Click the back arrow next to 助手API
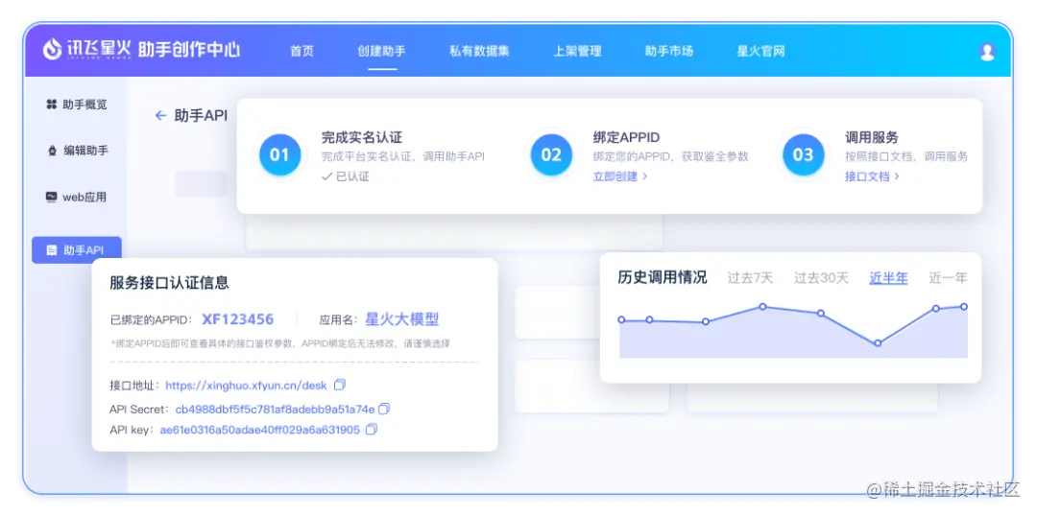Screen dimensions: 1037x516 (x=160, y=116)
